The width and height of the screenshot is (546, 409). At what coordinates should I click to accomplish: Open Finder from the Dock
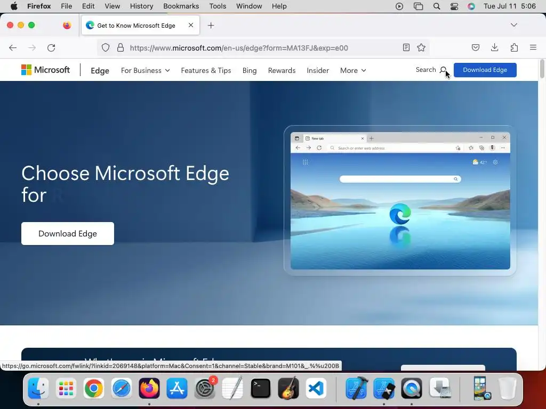38,388
